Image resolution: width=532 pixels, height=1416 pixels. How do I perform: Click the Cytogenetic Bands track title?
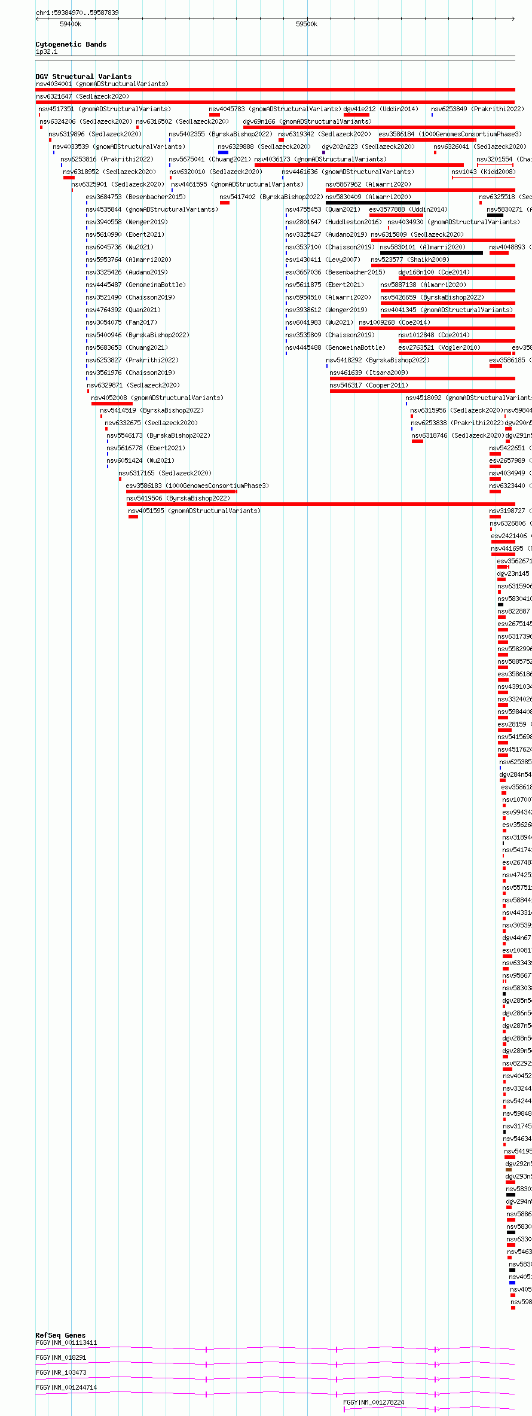point(71,44)
